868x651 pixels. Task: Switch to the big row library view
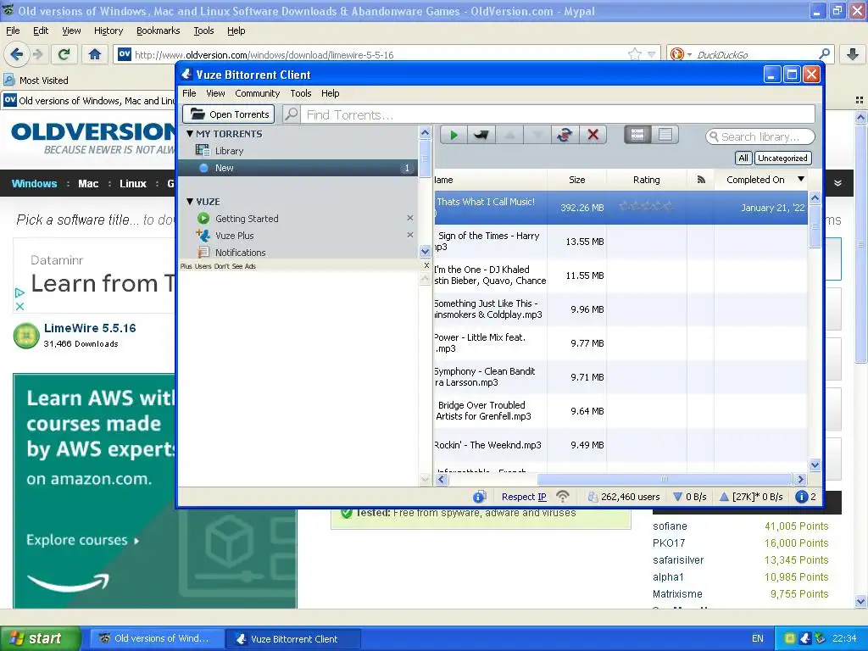tap(637, 135)
